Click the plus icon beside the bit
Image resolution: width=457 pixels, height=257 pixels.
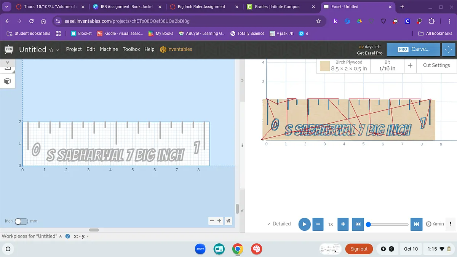[410, 65]
